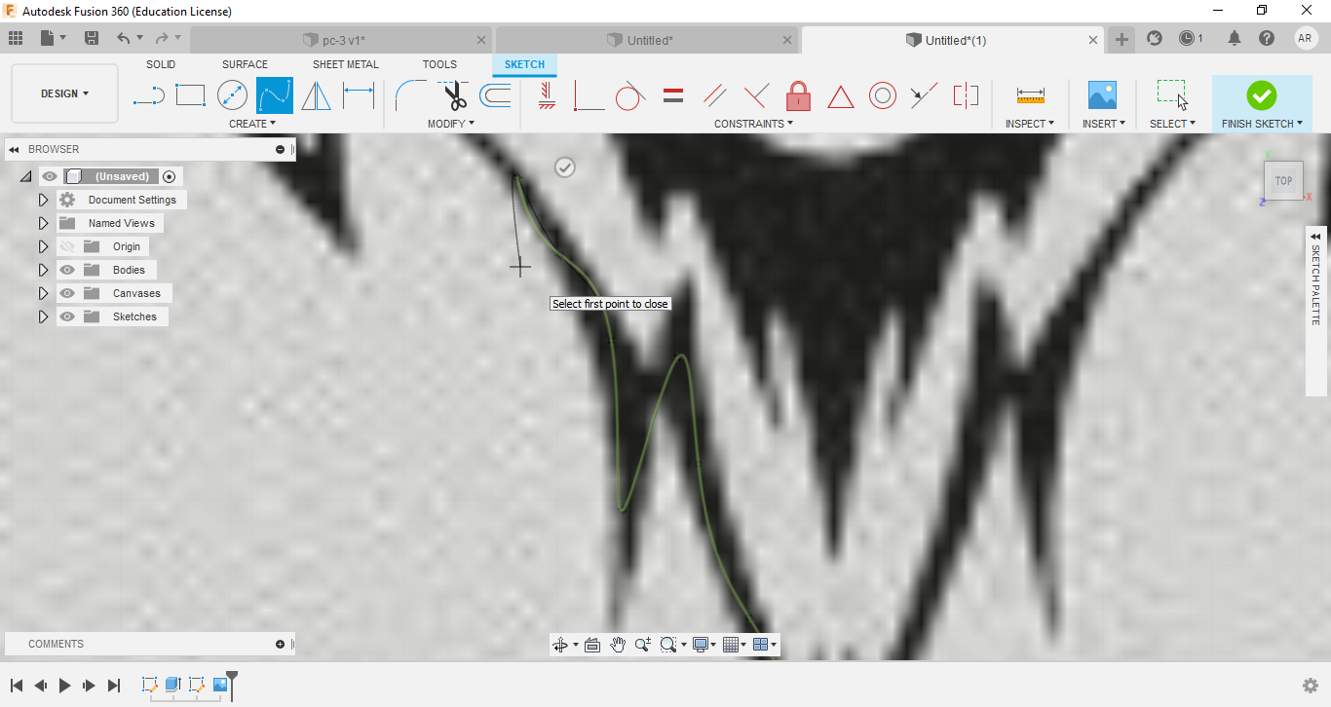Apply the Symmetry constraint
This screenshot has height=707, width=1331.
(966, 95)
